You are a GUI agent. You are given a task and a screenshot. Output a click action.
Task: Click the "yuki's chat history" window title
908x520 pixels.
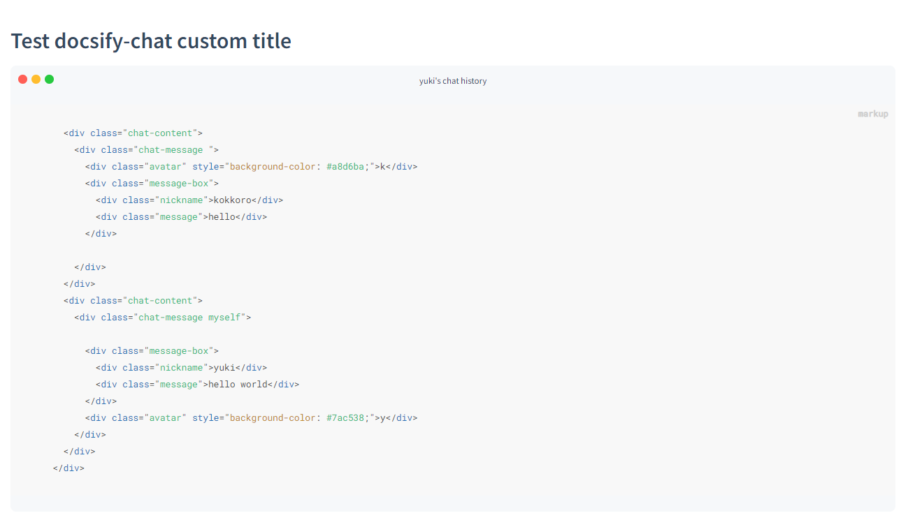(453, 80)
